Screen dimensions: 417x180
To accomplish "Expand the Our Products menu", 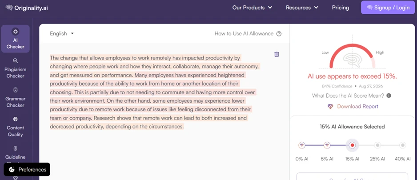I will click(x=252, y=8).
